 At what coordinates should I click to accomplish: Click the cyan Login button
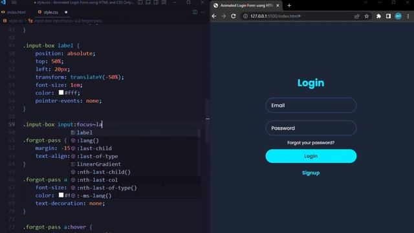(x=310, y=156)
